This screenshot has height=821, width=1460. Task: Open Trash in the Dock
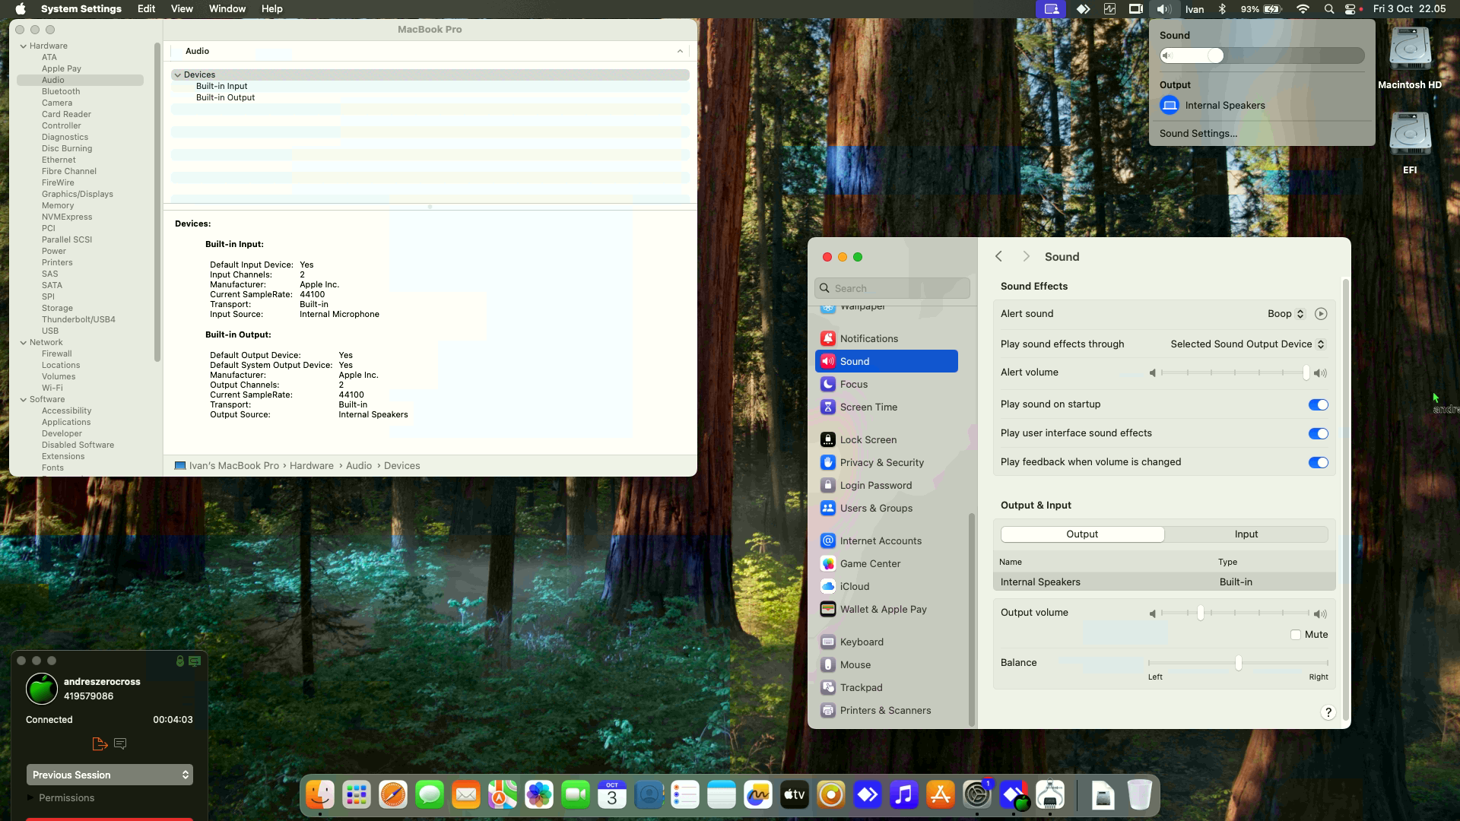point(1139,795)
